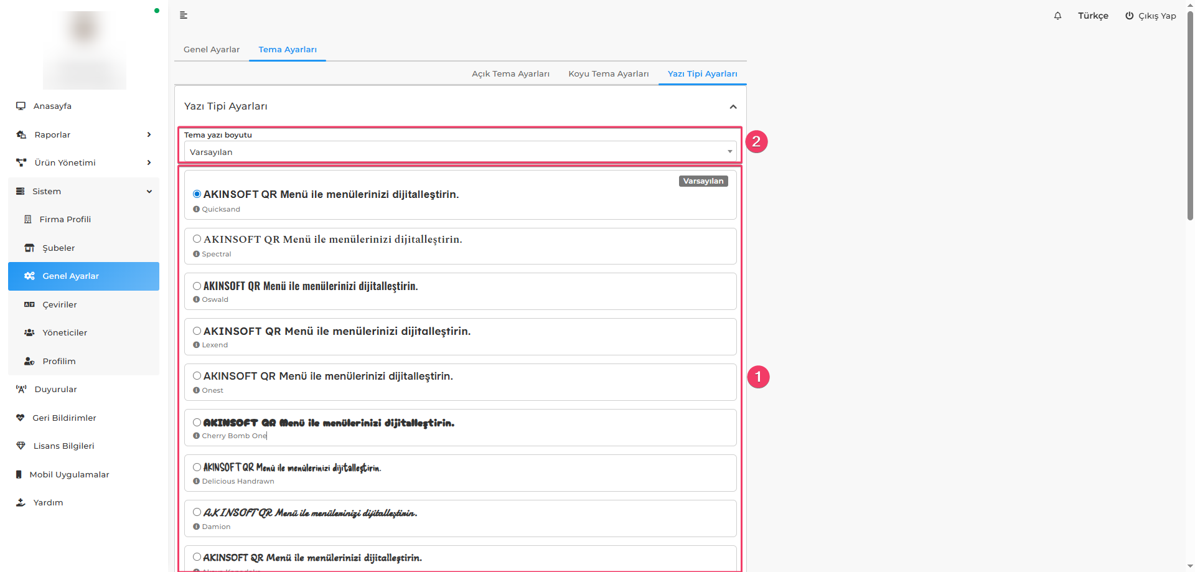
Task: Click the power icon next to Çıkış Yap
Action: coord(1129,16)
